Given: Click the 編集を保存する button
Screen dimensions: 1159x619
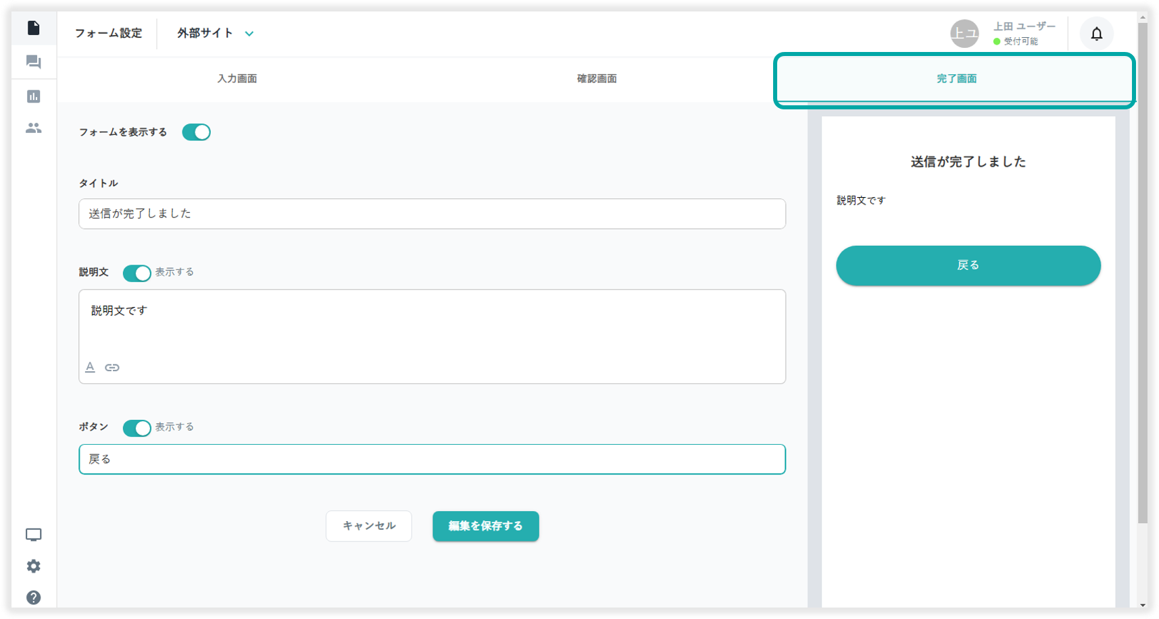Looking at the screenshot, I should pyautogui.click(x=485, y=526).
